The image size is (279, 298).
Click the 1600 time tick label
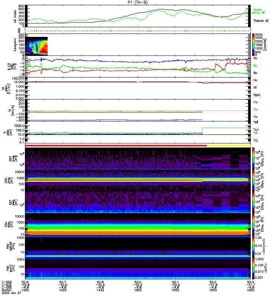point(250,290)
